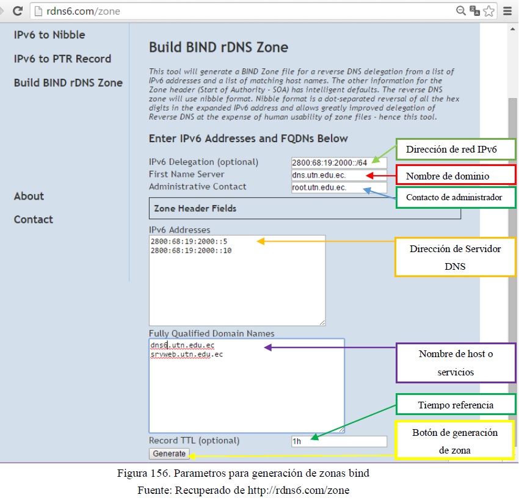Click the Build BIND rDNS Zone page heading
Screen dimensions: 519x503
(x=219, y=48)
